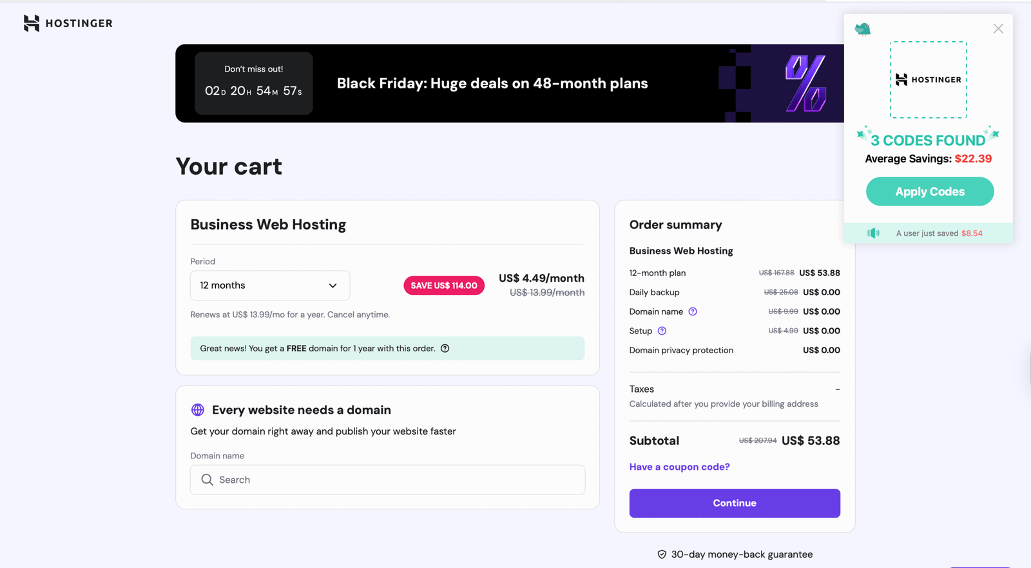Click the Black Friday countdown timer box

(x=254, y=83)
